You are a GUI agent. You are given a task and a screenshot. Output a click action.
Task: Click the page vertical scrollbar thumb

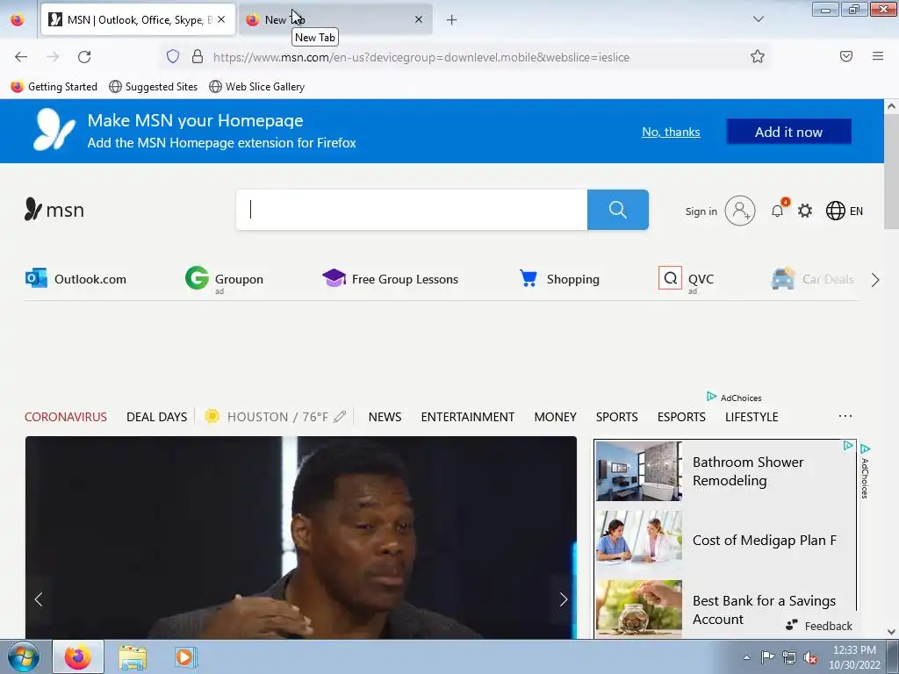click(892, 171)
